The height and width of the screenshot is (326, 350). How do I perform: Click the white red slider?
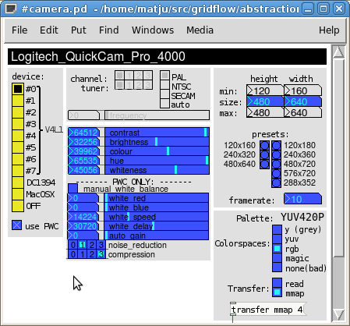coord(157,198)
